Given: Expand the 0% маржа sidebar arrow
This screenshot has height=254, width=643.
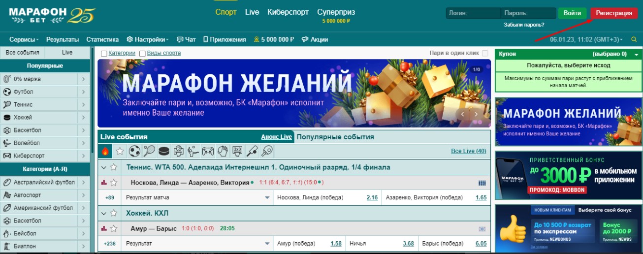Looking at the screenshot, I should 83,79.
